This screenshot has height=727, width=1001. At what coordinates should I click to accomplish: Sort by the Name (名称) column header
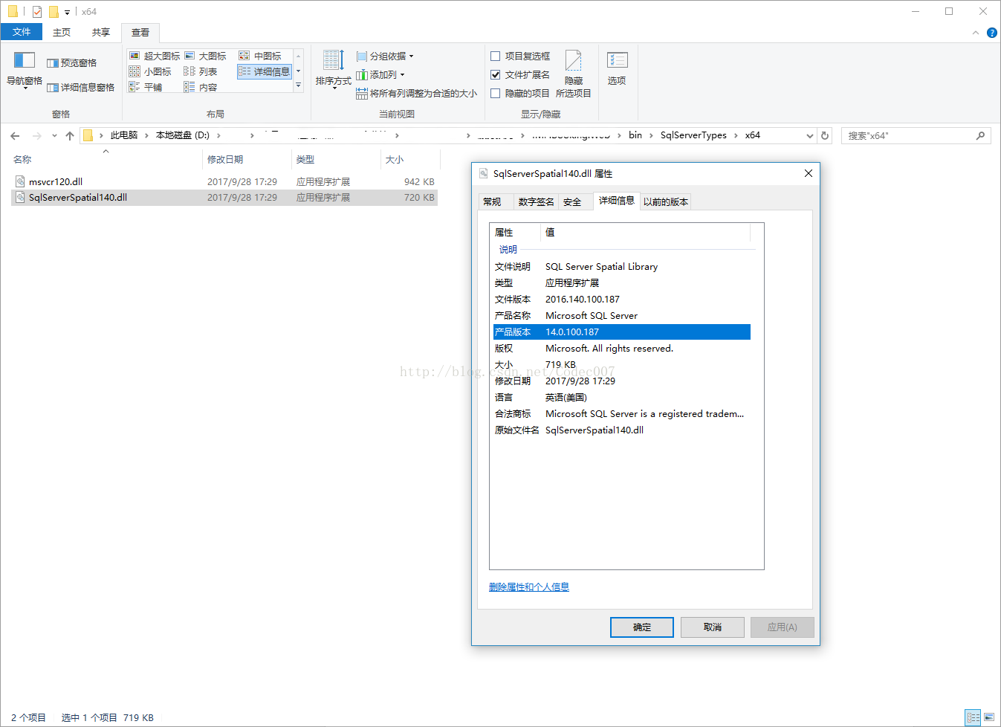[x=106, y=159]
